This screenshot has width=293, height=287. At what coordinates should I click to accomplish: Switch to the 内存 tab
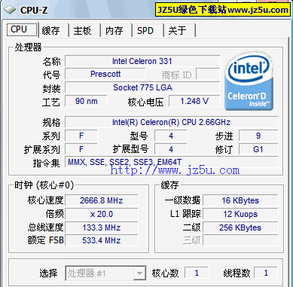point(117,31)
